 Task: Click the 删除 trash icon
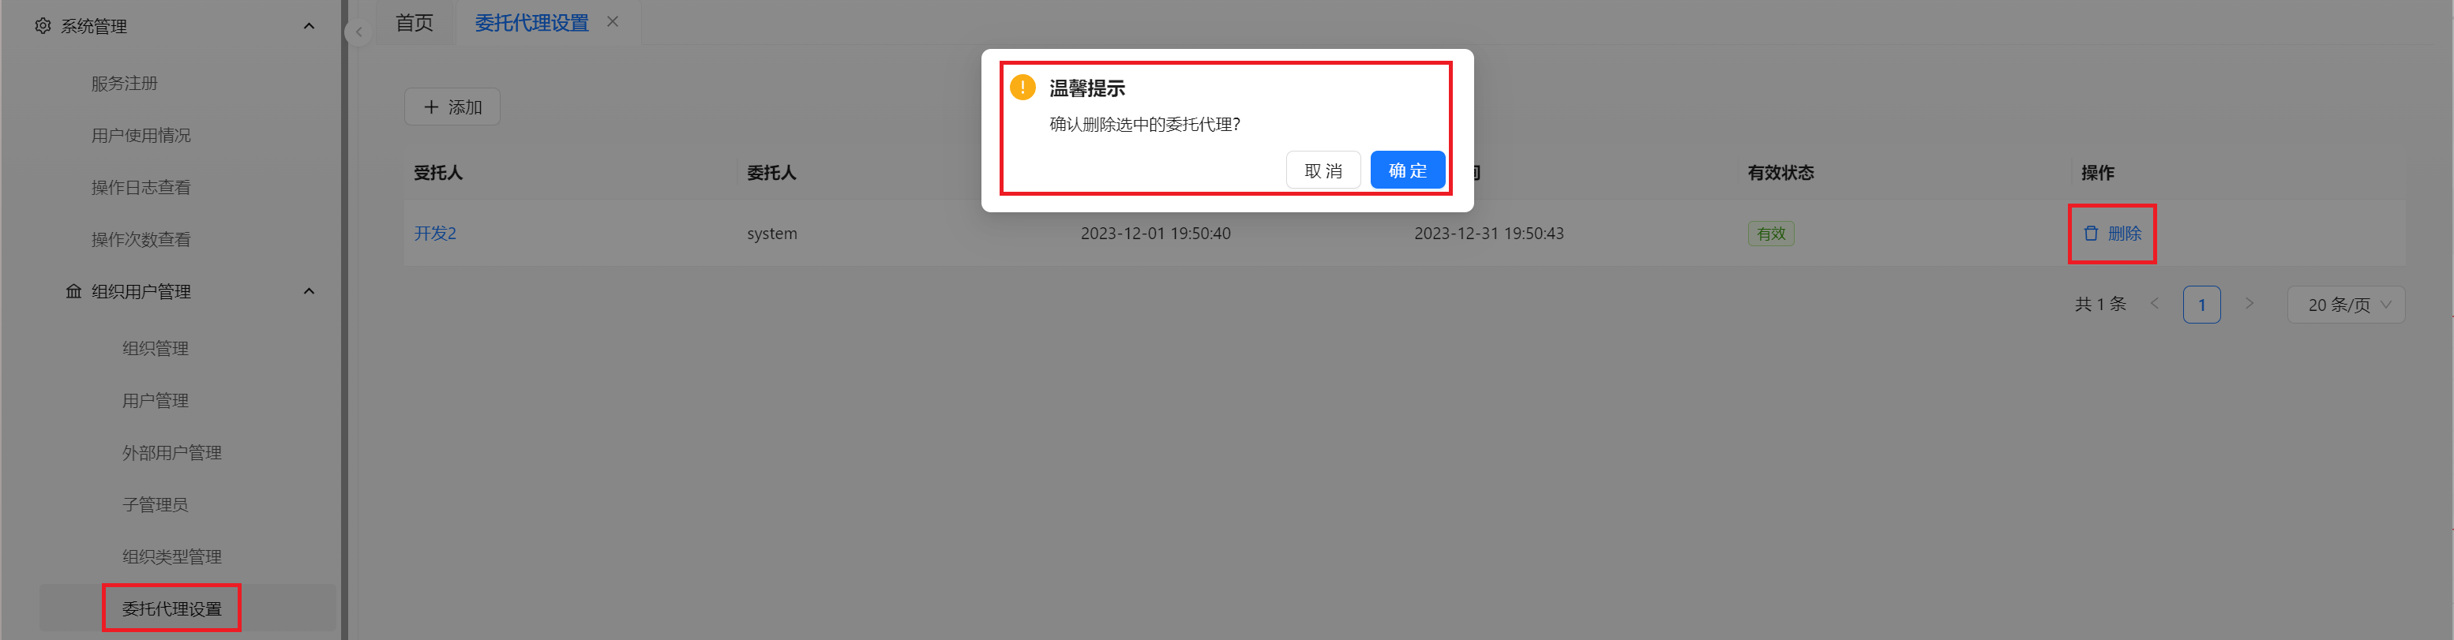[x=2091, y=234]
